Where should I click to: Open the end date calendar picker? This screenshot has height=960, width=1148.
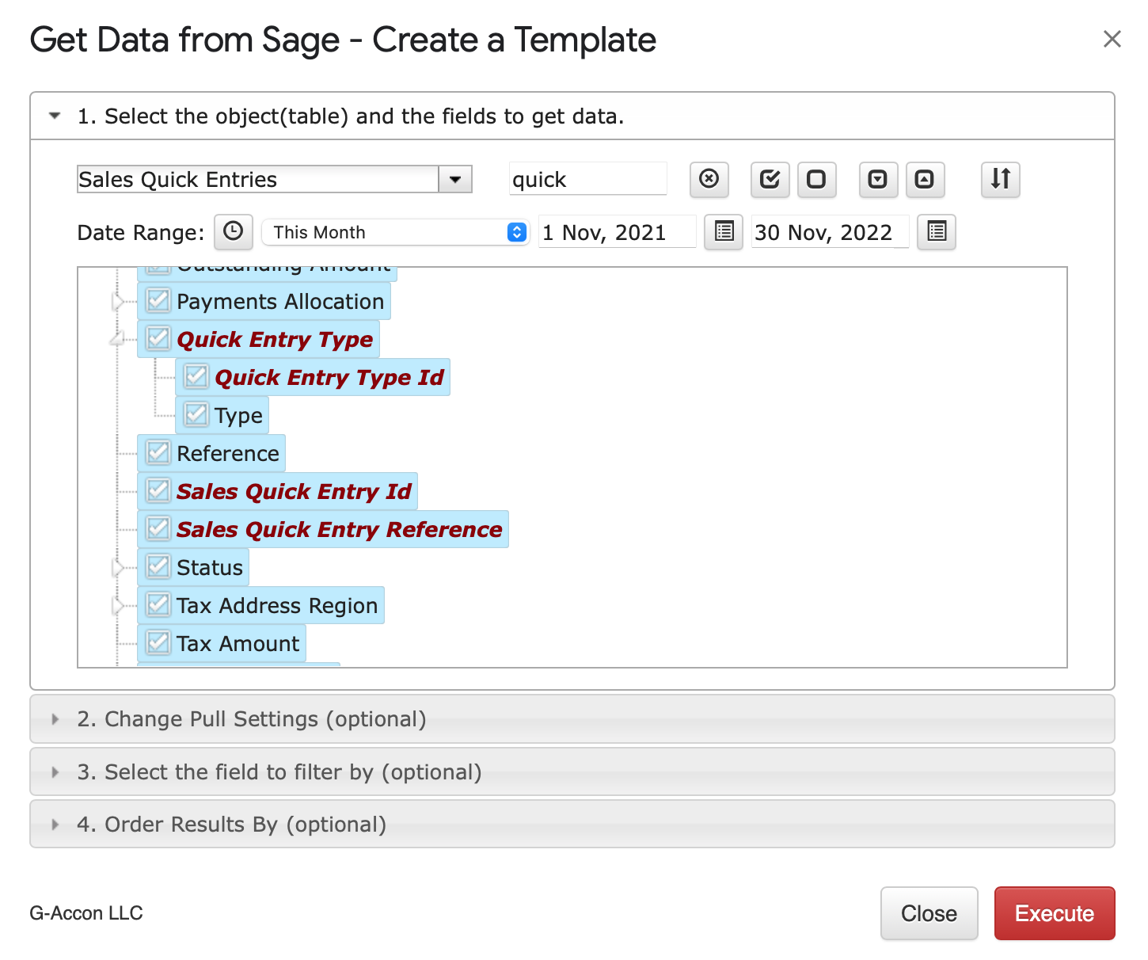pos(936,232)
